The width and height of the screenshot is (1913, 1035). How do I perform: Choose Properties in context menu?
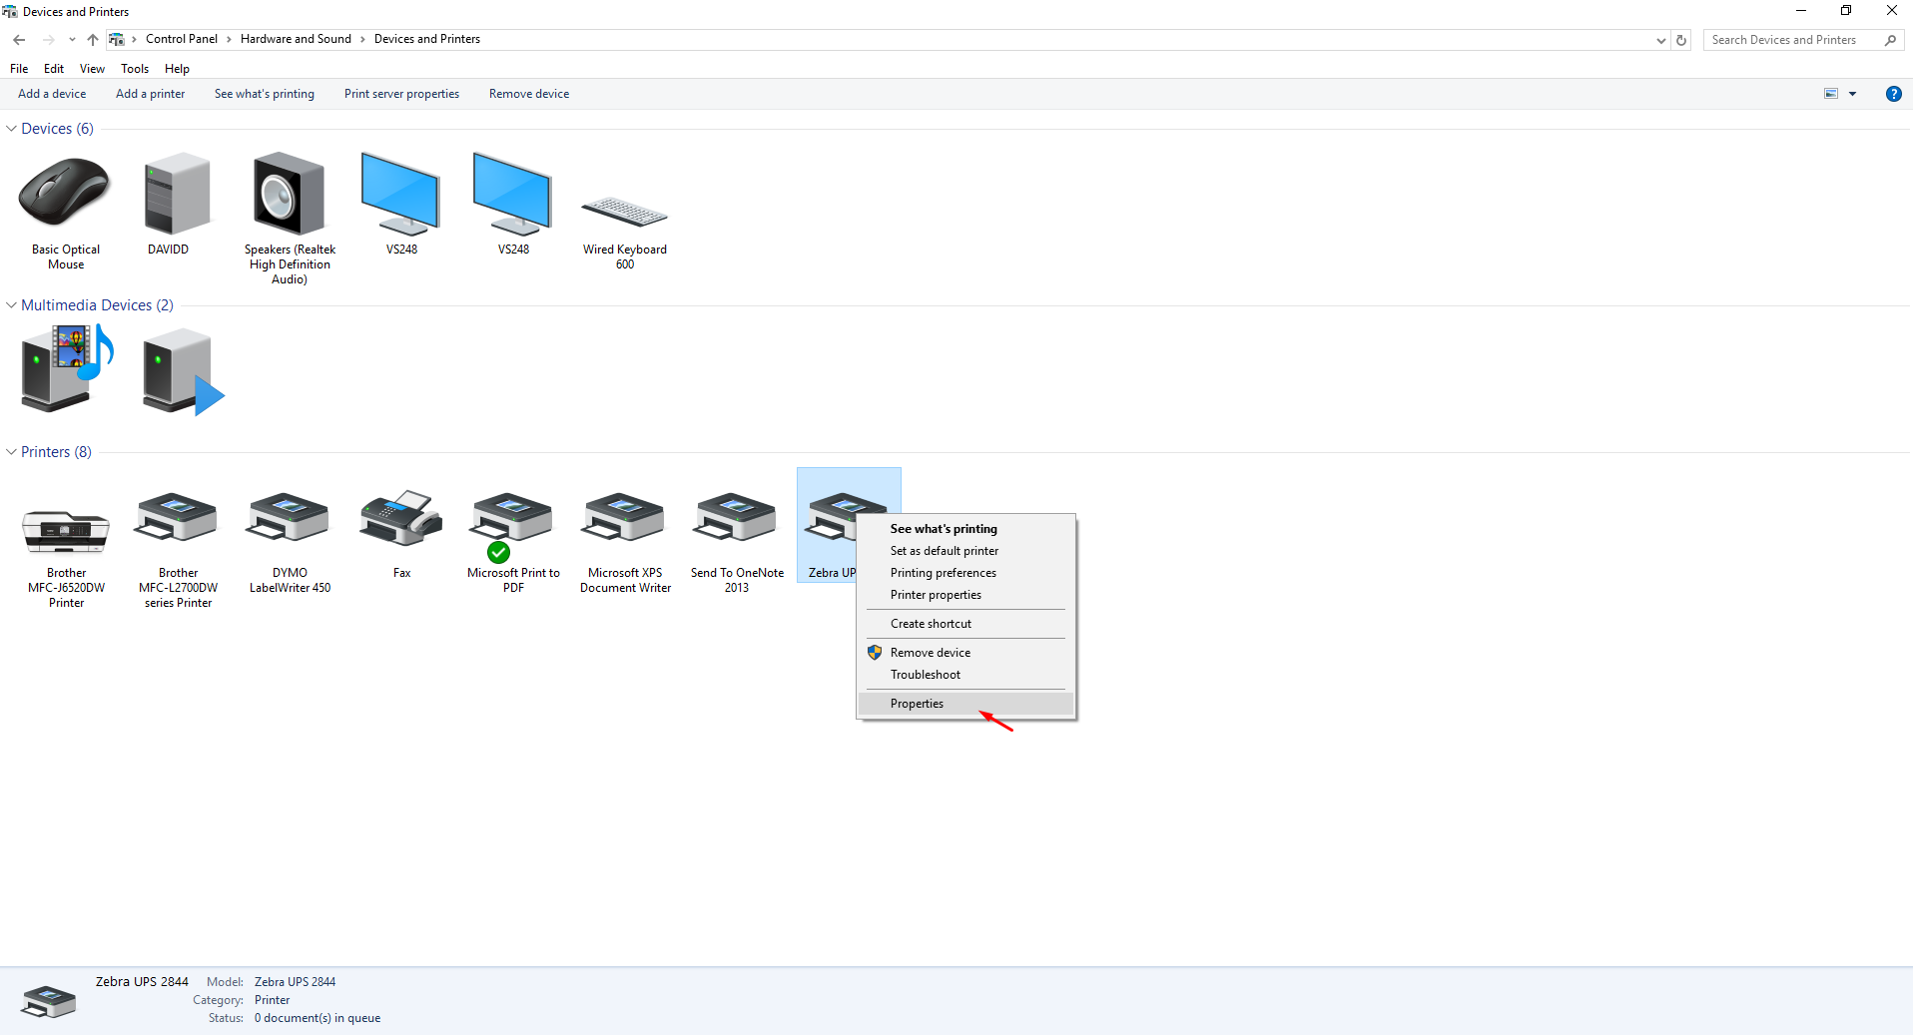click(x=965, y=704)
